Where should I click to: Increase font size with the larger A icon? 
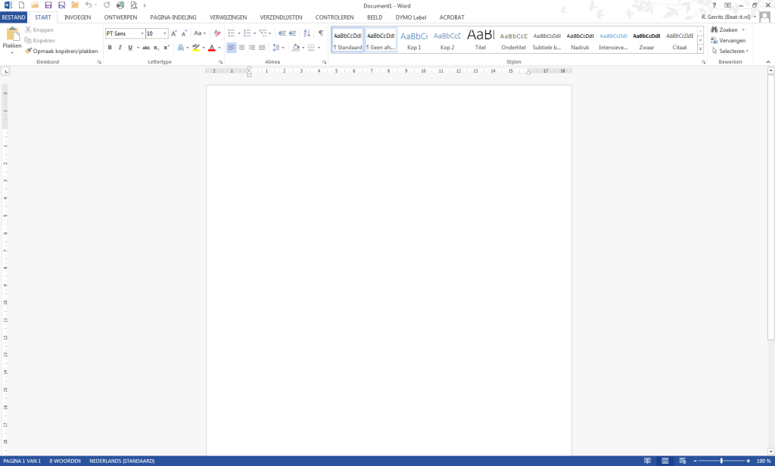(173, 33)
